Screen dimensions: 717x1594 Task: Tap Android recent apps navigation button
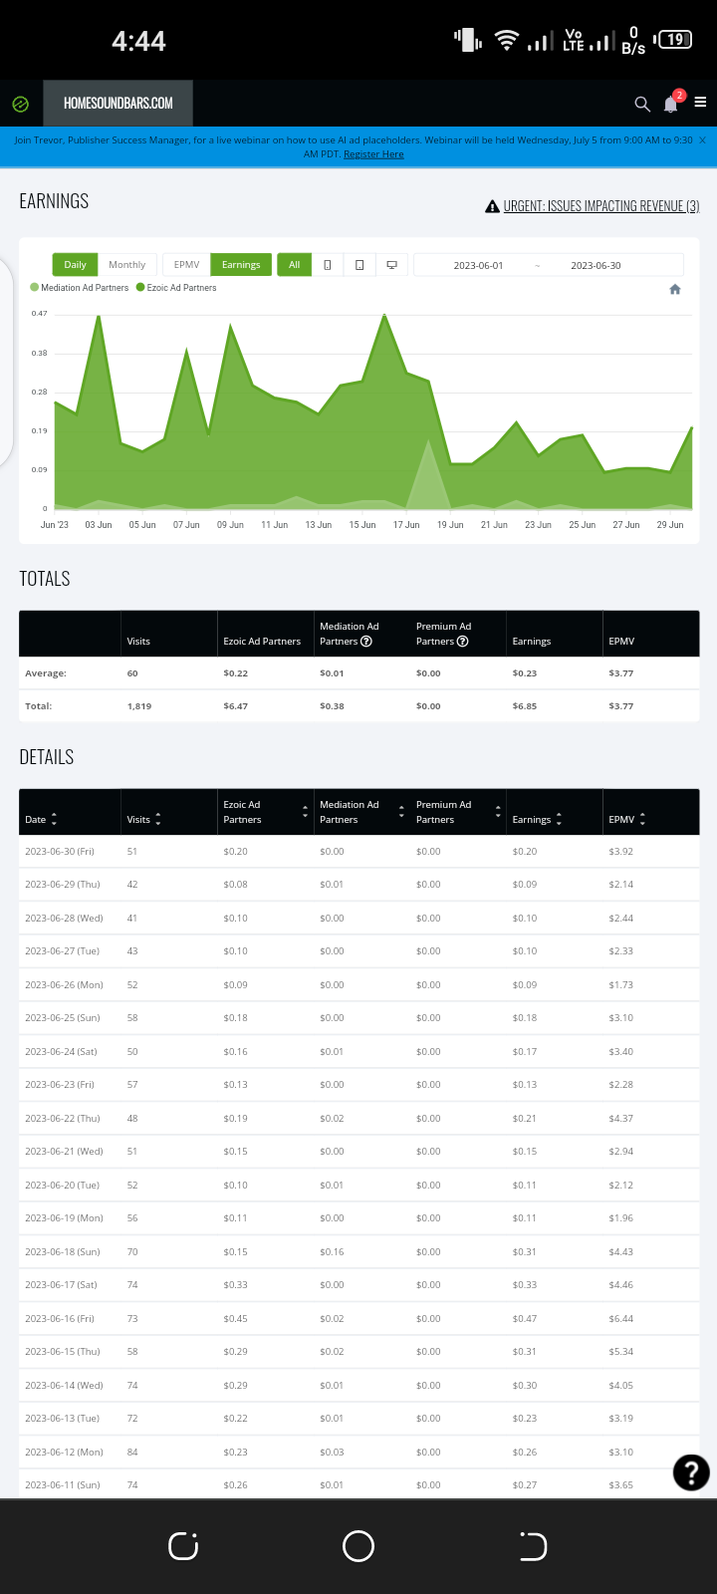pyautogui.click(x=183, y=1546)
